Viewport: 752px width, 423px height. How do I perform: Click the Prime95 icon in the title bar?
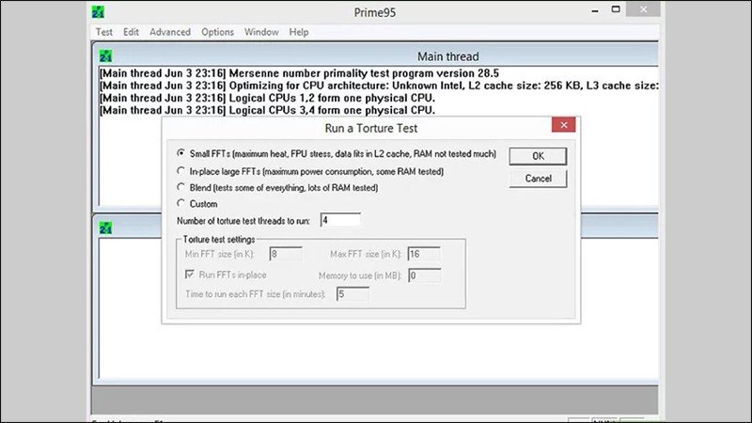click(98, 12)
